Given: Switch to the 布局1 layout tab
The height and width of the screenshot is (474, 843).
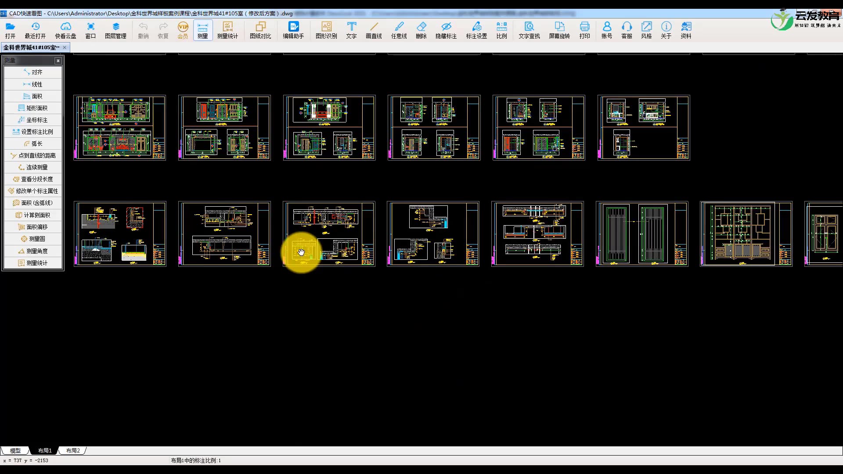Looking at the screenshot, I should coord(45,450).
